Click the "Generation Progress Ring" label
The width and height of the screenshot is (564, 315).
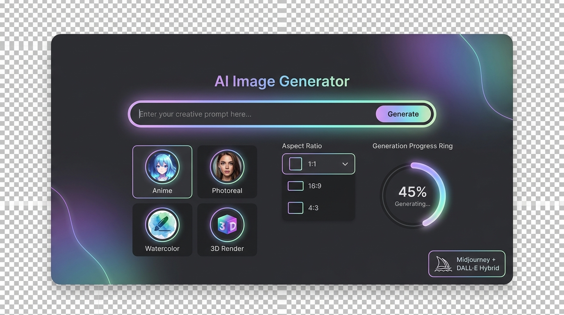point(413,146)
